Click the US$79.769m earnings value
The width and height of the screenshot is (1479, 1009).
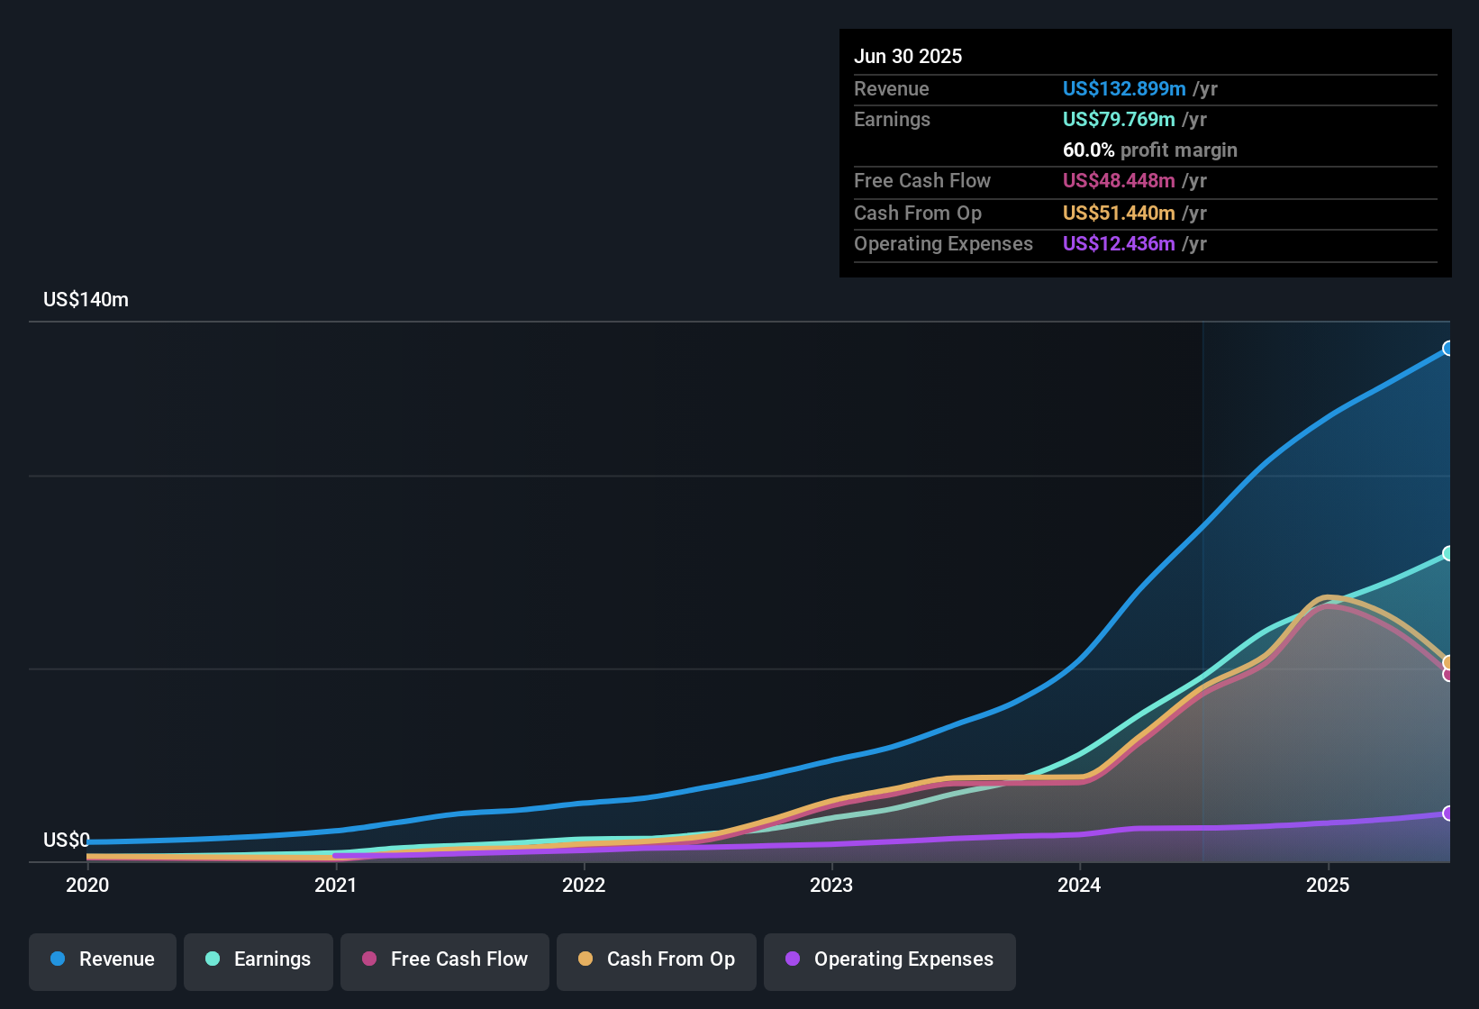tap(1119, 120)
